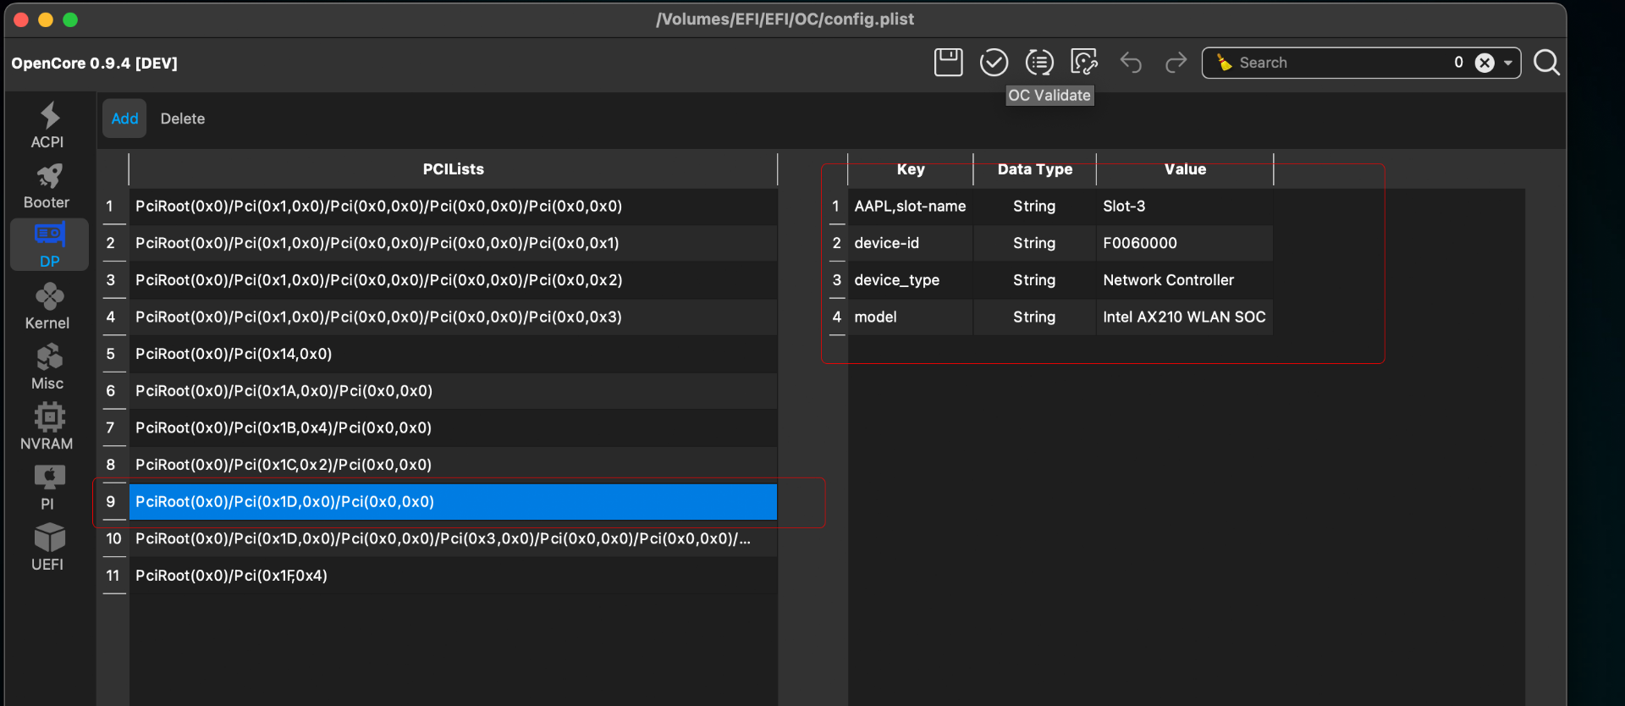The width and height of the screenshot is (1625, 706).
Task: Click the device-id key cell
Action: tap(911, 244)
